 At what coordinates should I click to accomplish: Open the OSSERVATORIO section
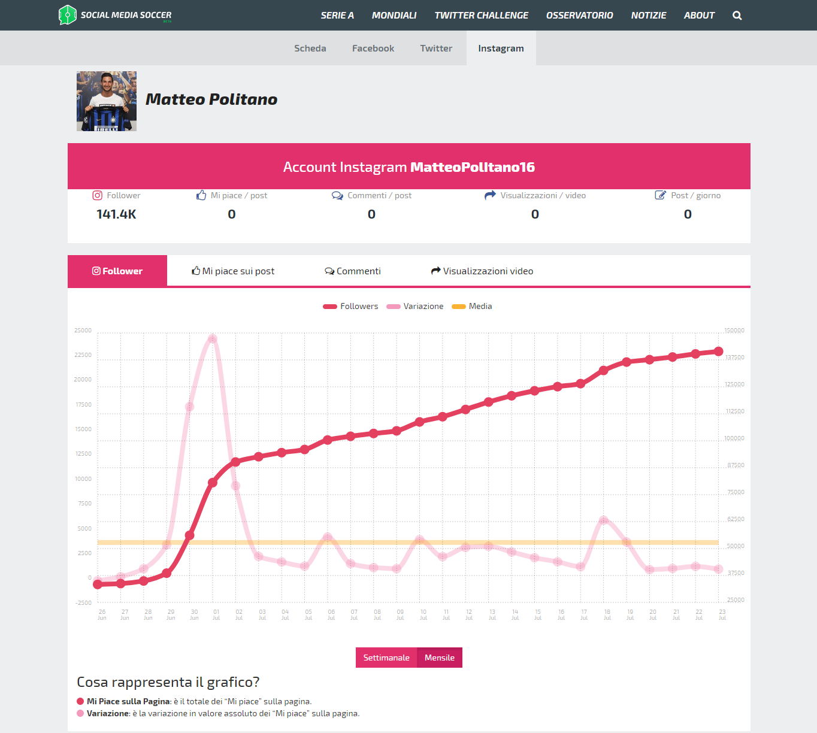pyautogui.click(x=580, y=16)
